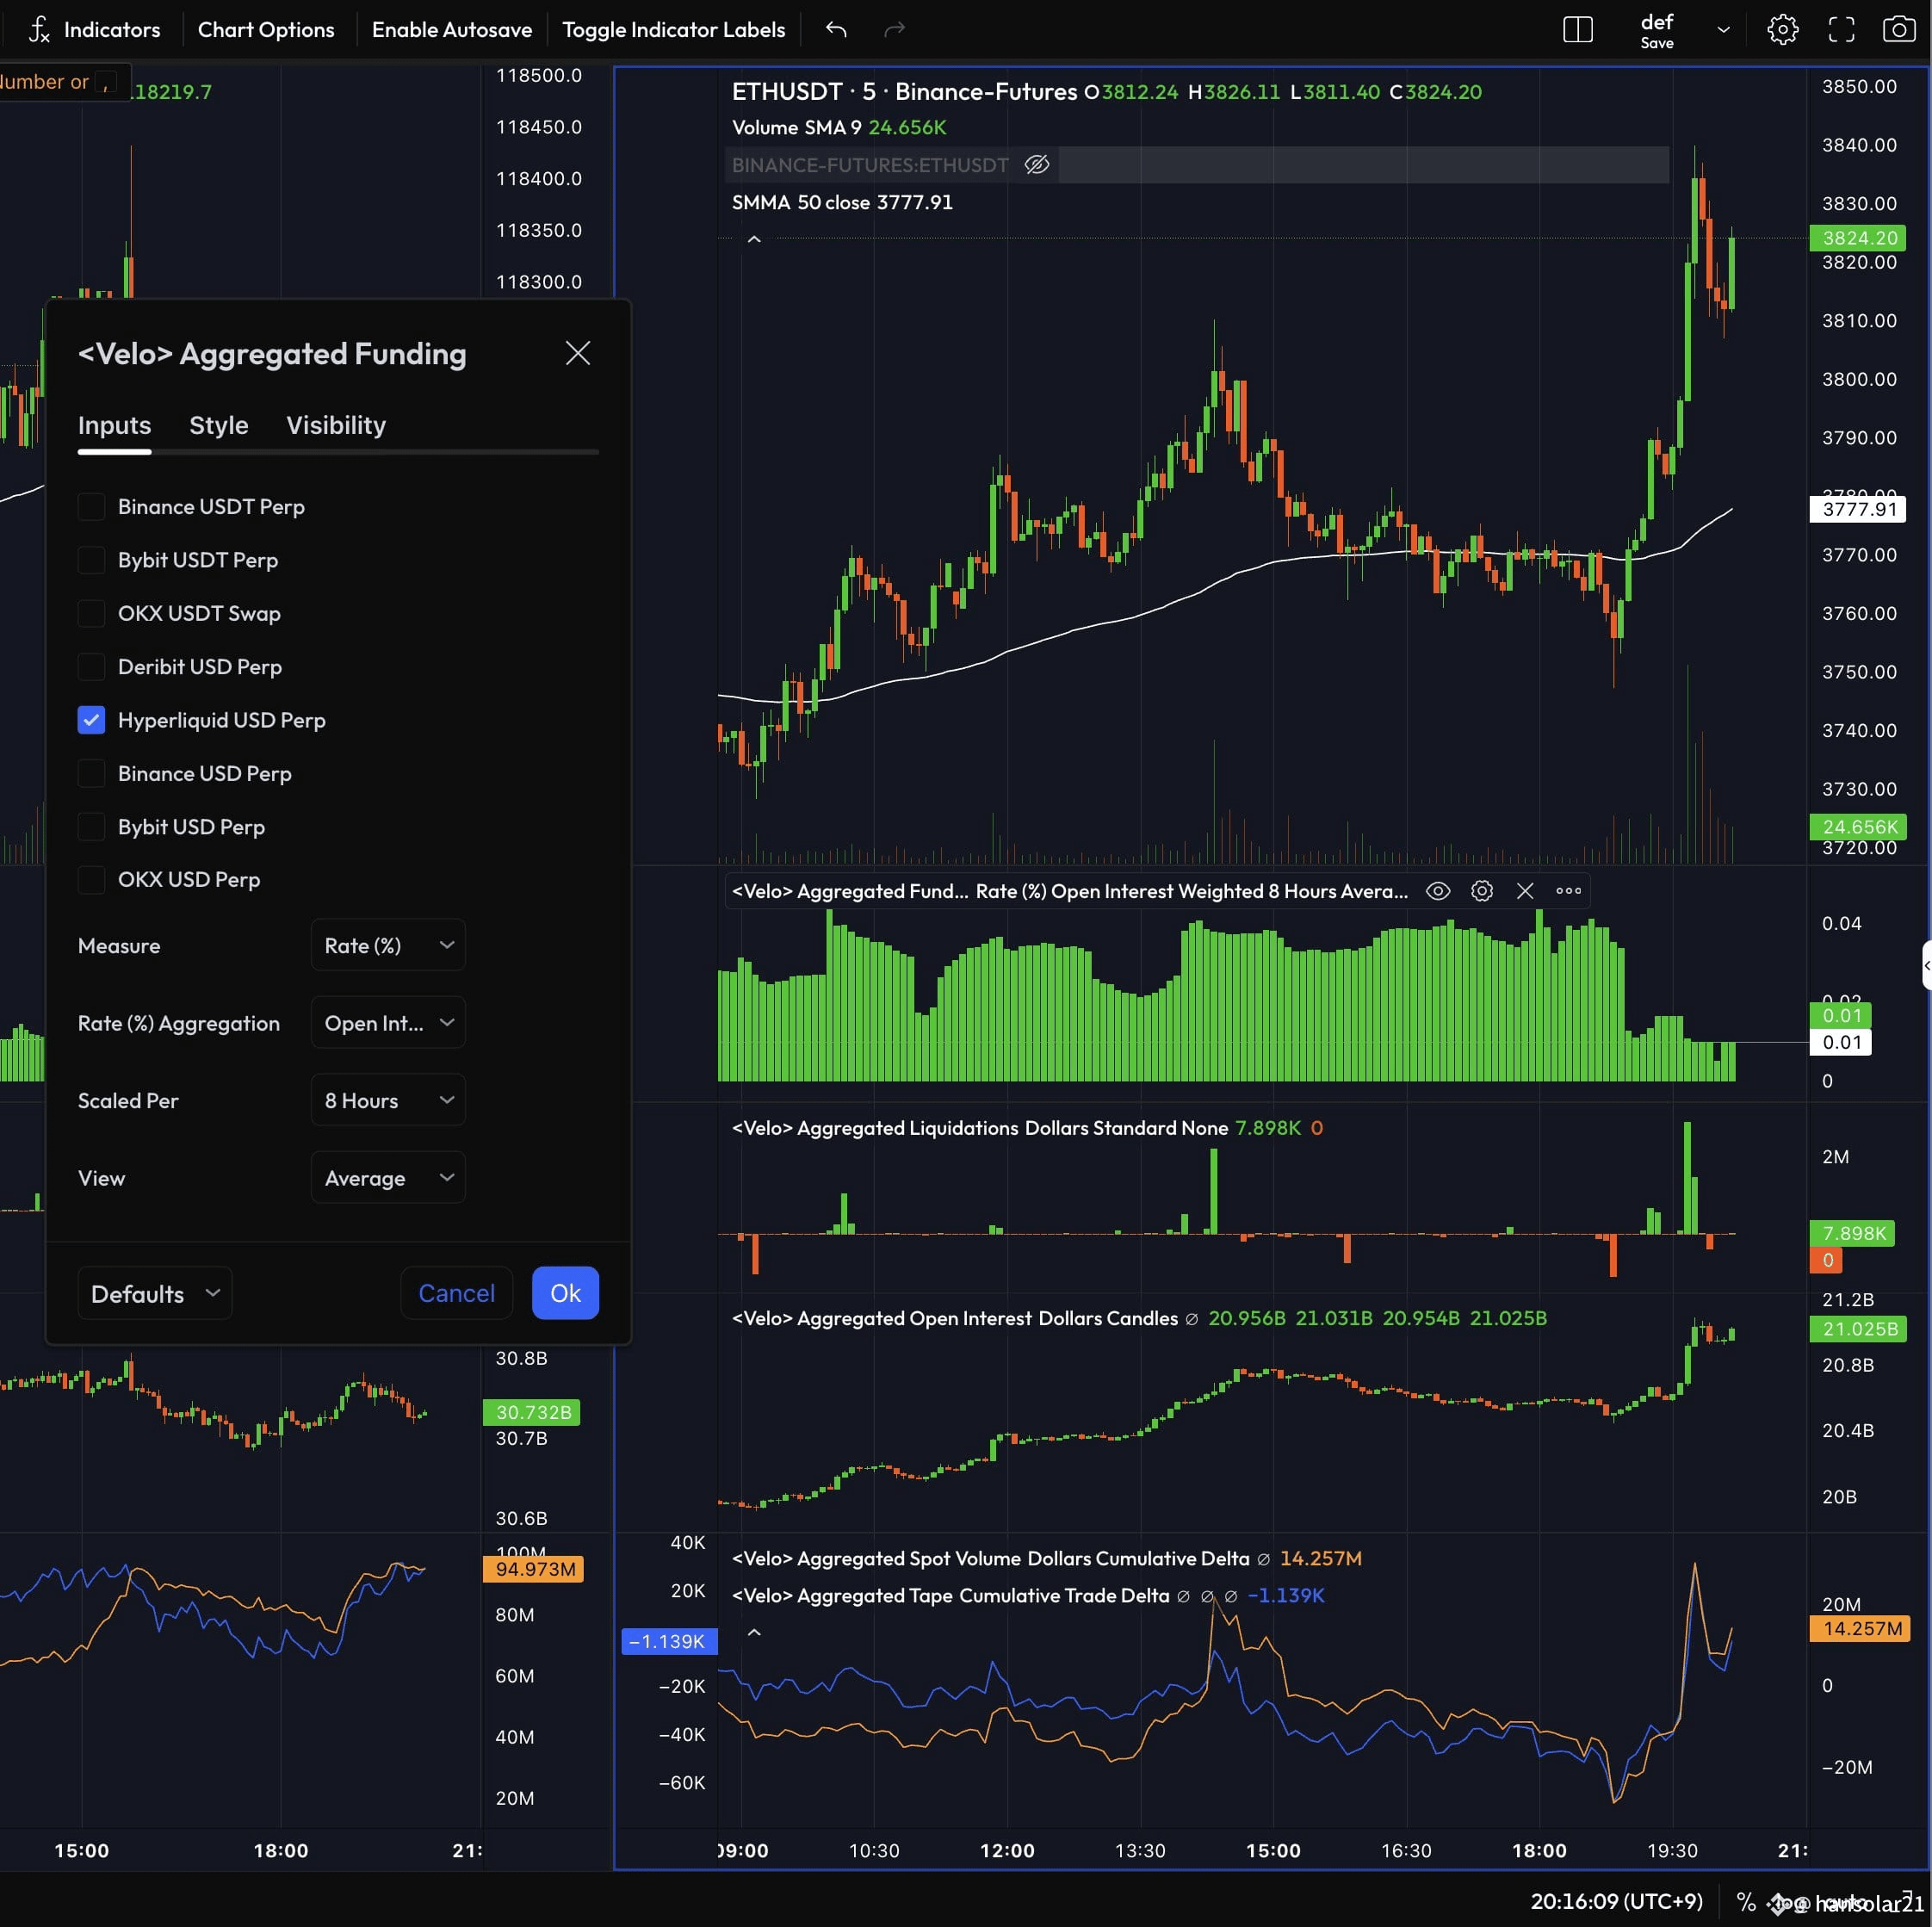Cancel the Aggregated Funding dialog

(x=456, y=1293)
